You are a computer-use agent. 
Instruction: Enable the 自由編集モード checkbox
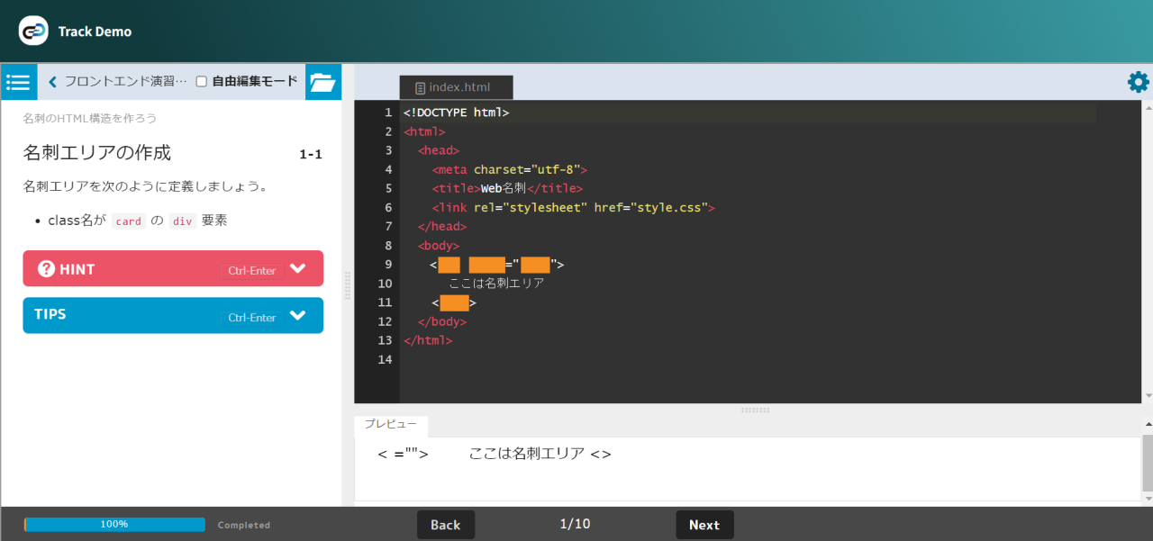click(x=202, y=81)
